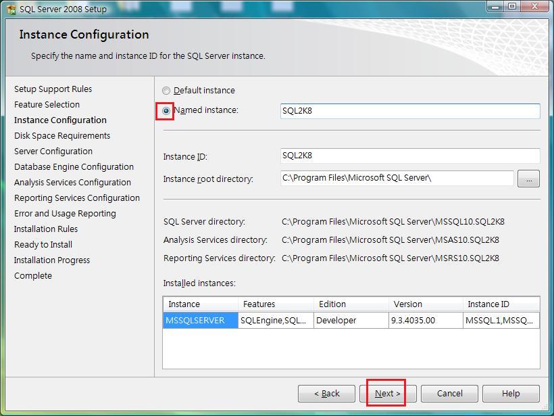Screen dimensions: 554x416
Task: Select Setup Support Rules step
Action: point(53,89)
